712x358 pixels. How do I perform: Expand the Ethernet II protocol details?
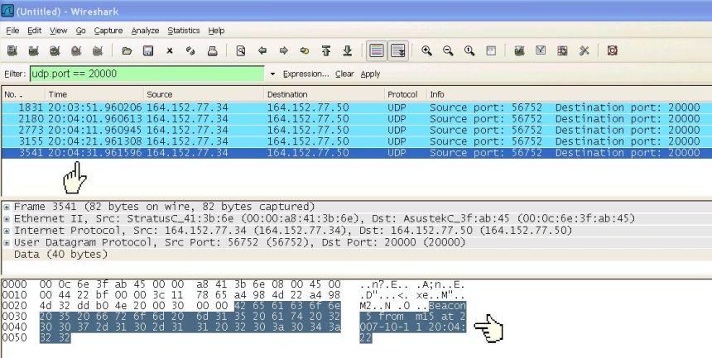(x=7, y=218)
